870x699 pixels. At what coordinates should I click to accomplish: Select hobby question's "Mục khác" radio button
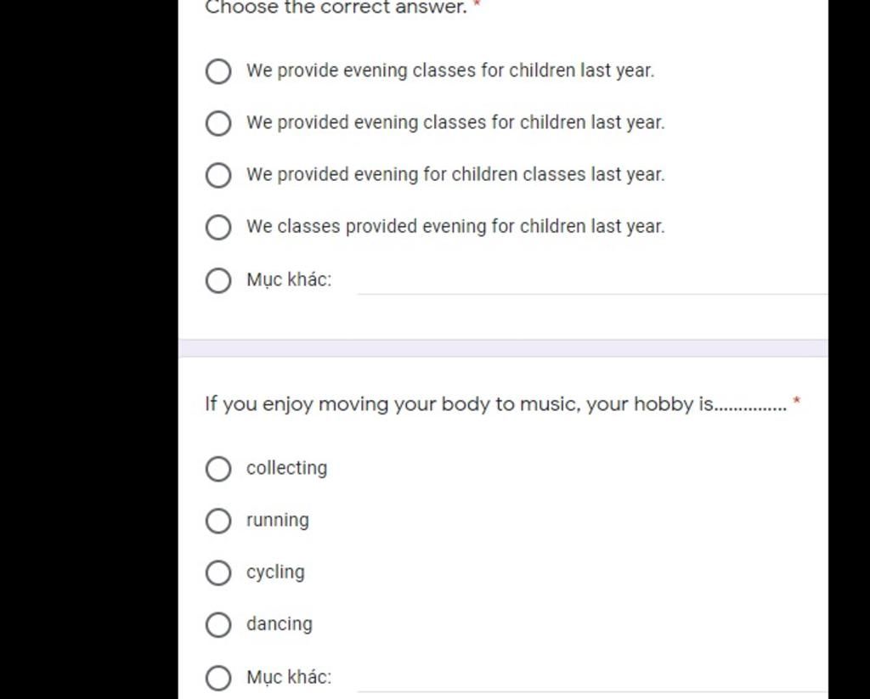[x=218, y=678]
